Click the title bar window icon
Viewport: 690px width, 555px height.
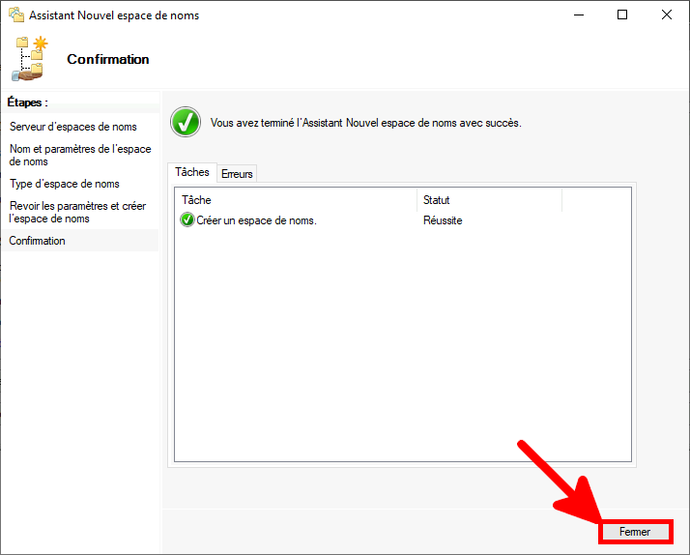(16, 15)
